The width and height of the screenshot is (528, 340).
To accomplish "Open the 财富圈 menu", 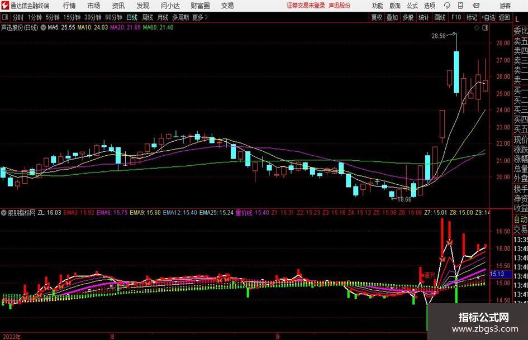I will coord(201,6).
